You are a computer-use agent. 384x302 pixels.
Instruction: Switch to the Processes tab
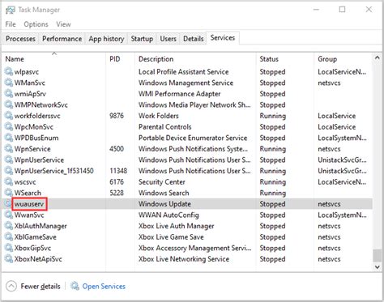click(x=20, y=39)
